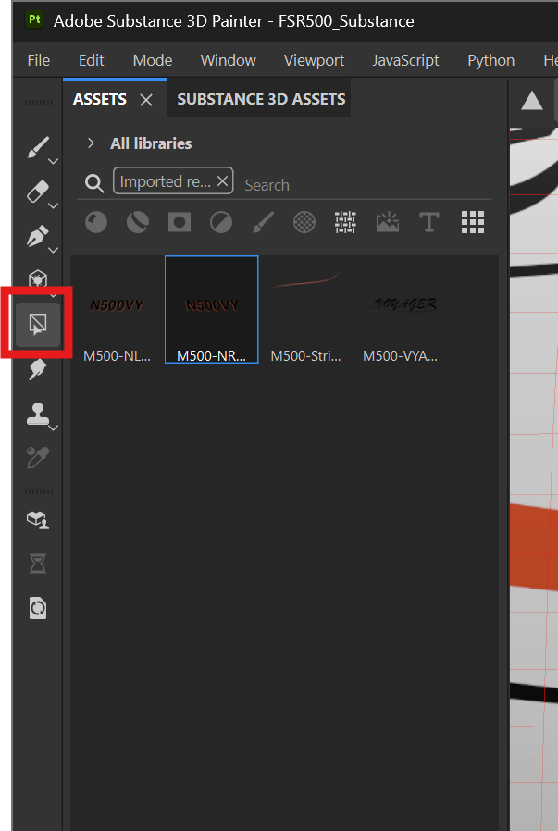Open the JavaScript menu

click(405, 60)
